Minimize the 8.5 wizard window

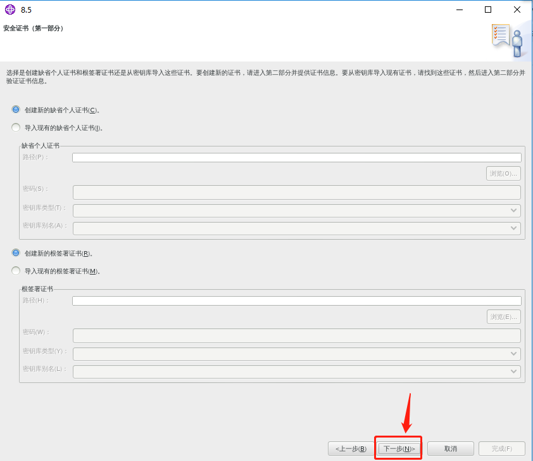click(x=460, y=10)
